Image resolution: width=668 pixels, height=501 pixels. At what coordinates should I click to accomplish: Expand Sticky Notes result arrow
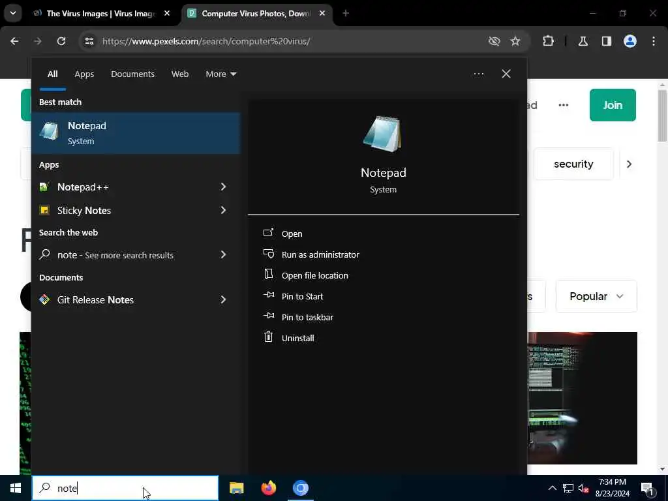pos(223,210)
